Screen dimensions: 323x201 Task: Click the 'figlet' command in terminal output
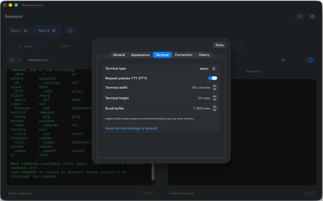click(17, 95)
